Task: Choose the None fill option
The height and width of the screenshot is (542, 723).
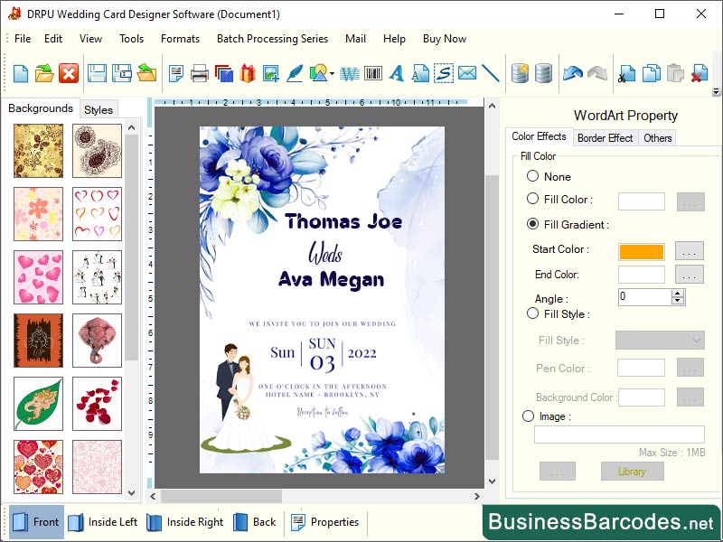Action: (532, 176)
